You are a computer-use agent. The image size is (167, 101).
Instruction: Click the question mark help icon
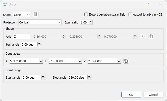click(148, 4)
